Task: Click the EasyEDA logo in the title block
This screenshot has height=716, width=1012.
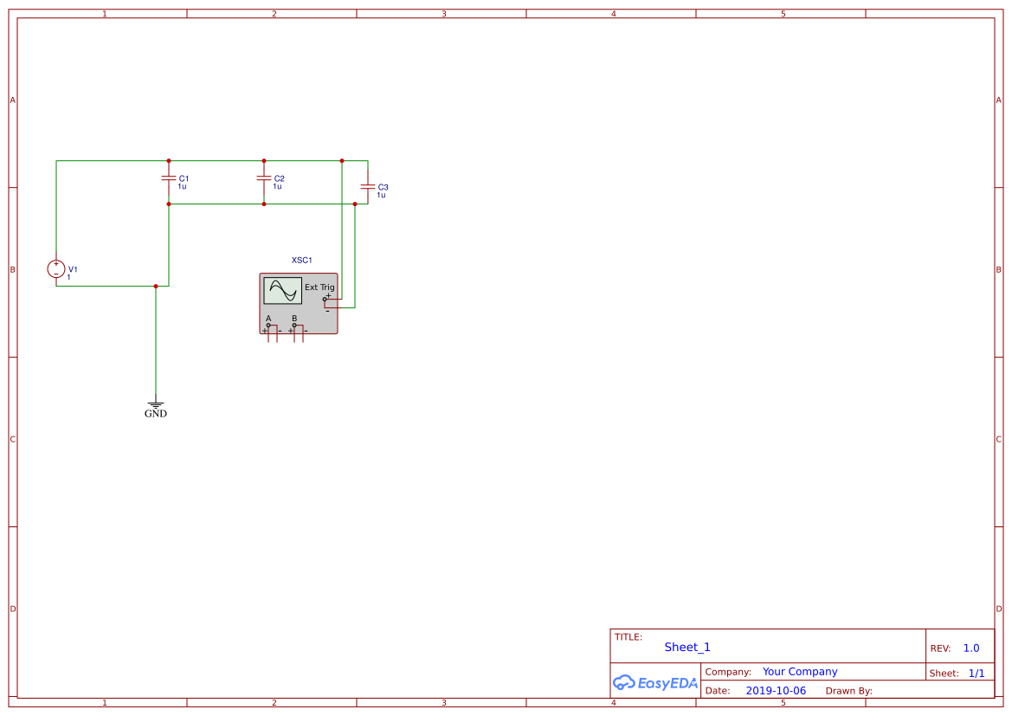Action: pyautogui.click(x=655, y=683)
